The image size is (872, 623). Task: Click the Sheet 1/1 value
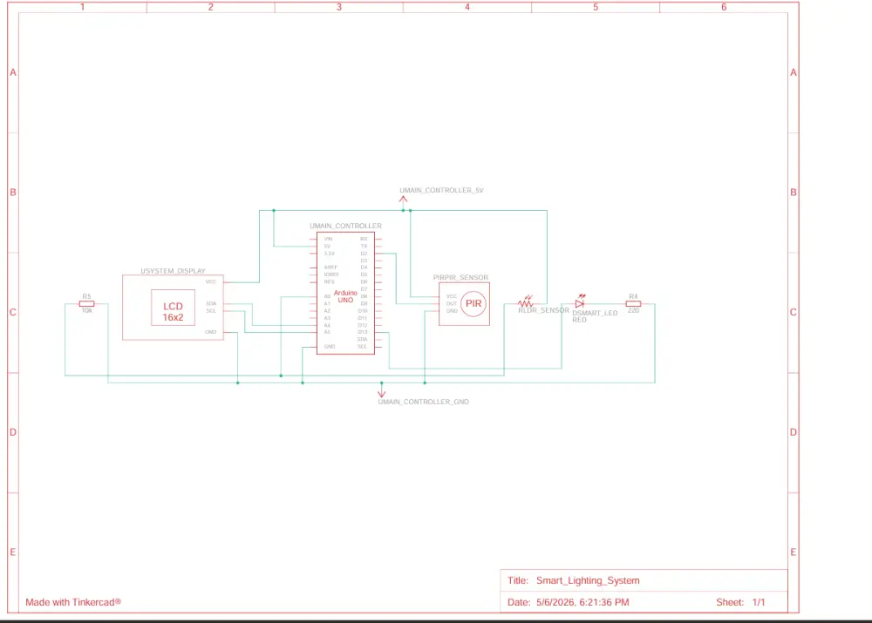pyautogui.click(x=759, y=602)
